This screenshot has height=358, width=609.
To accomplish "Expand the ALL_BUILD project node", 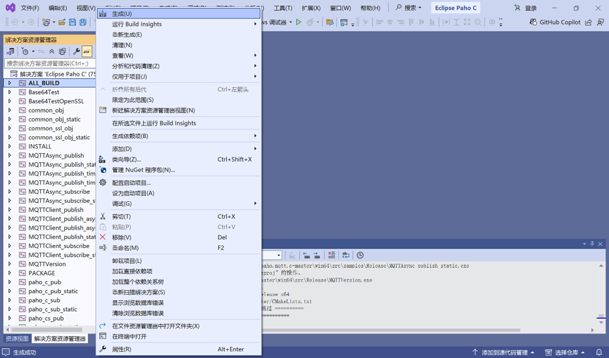I will 10,83.
